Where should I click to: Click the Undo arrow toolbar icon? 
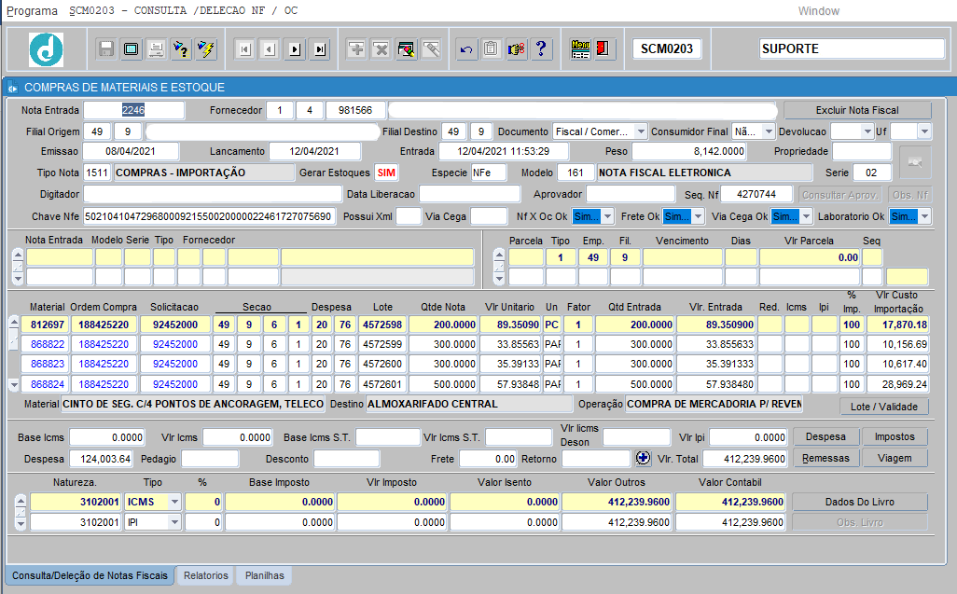pos(466,48)
